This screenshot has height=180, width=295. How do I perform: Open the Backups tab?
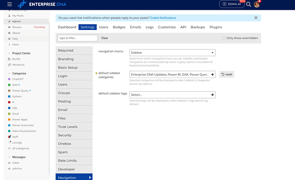[x=198, y=27]
